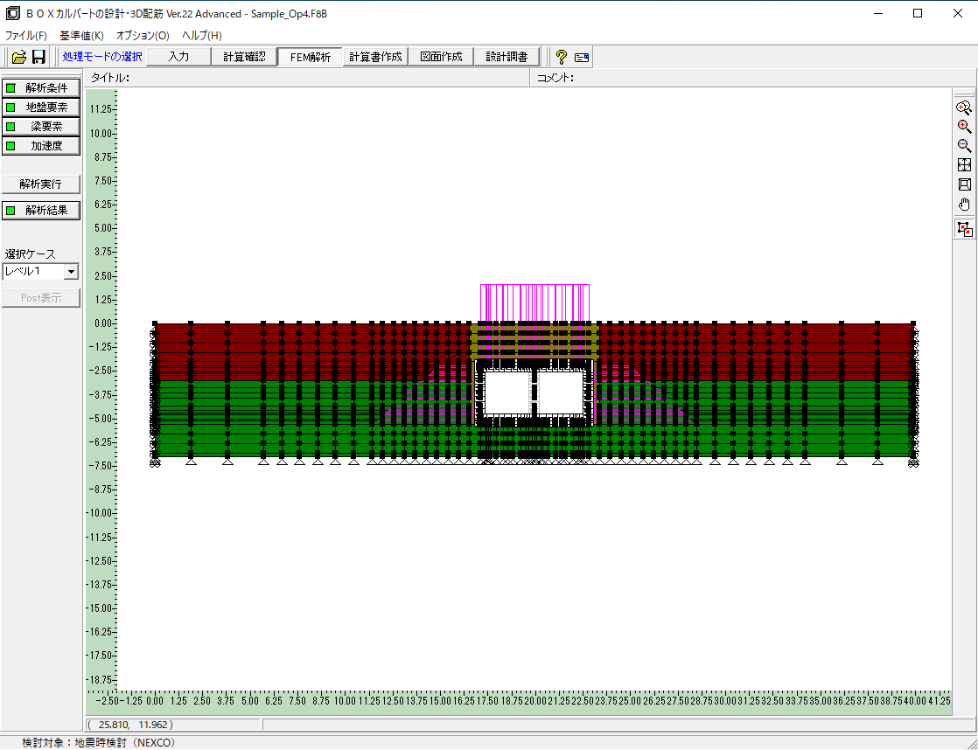Open the 加速度 settings
Screen dimensions: 978x750
[x=41, y=146]
